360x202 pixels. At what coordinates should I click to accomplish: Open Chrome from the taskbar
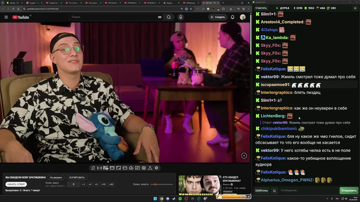(x=161, y=199)
